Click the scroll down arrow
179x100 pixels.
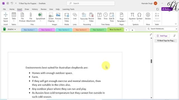[x=151, y=98]
